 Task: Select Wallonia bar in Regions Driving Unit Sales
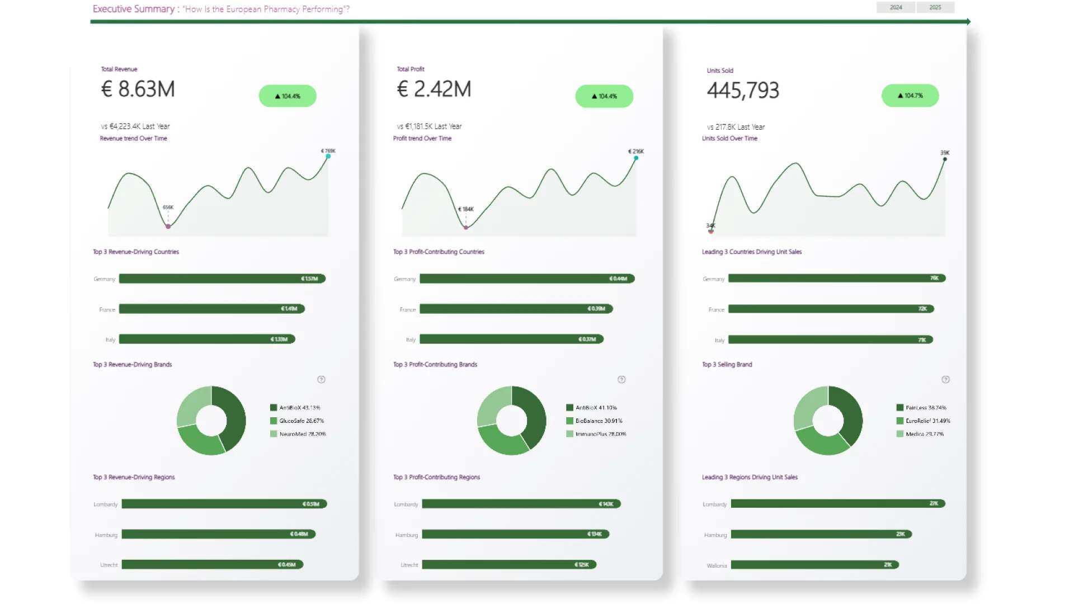pyautogui.click(x=814, y=565)
